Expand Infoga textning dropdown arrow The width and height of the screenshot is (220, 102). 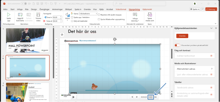click(138, 21)
